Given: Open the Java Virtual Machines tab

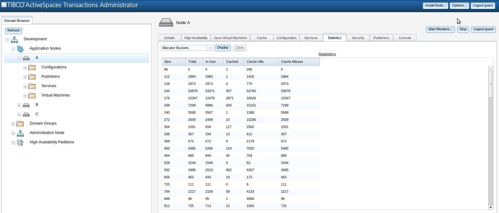Looking at the screenshot, I should tap(230, 38).
